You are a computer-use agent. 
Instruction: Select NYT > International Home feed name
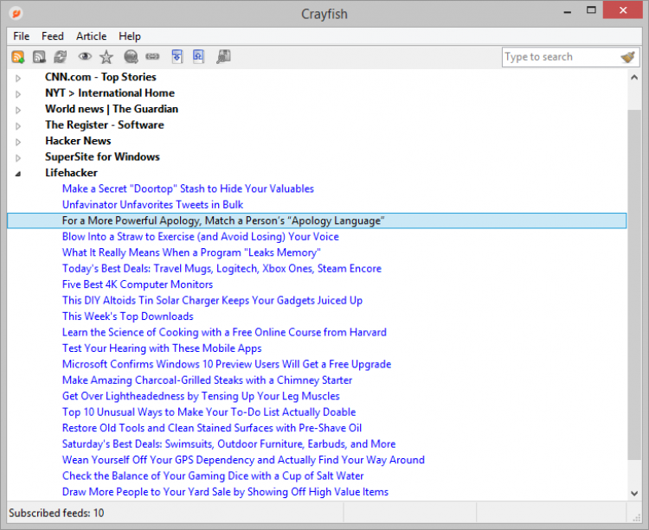110,93
